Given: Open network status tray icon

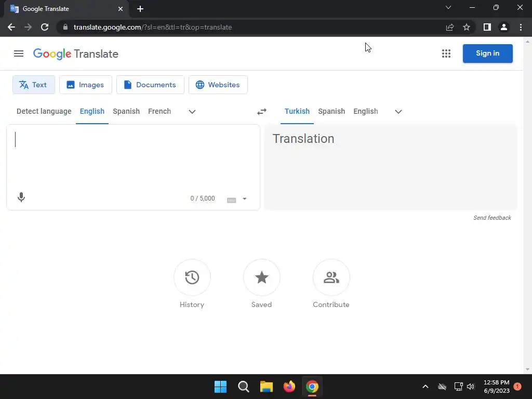Looking at the screenshot, I should (458, 387).
